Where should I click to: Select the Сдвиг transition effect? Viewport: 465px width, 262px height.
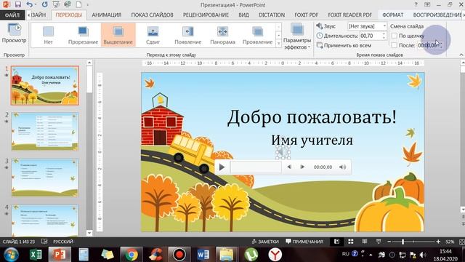pyautogui.click(x=153, y=35)
